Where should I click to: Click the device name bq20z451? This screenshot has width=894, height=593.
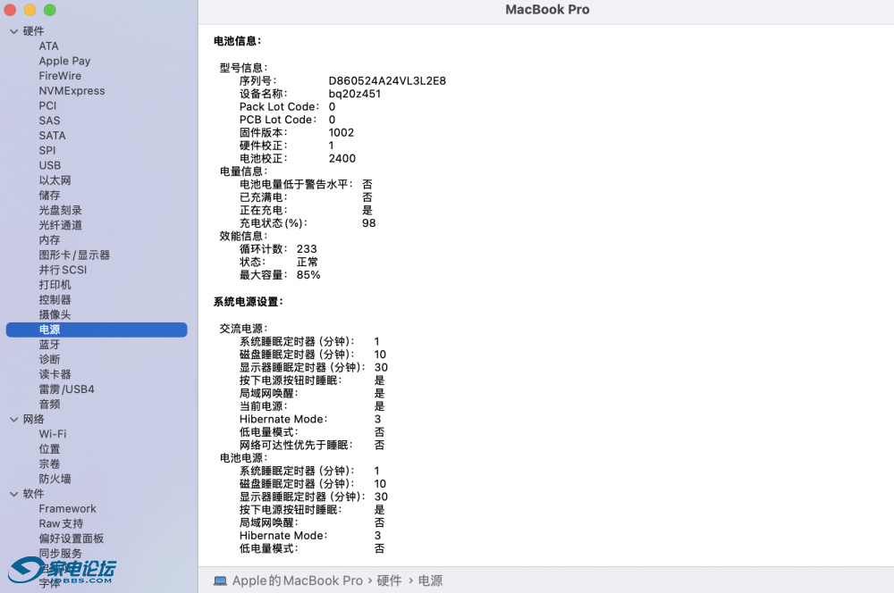[x=355, y=94]
